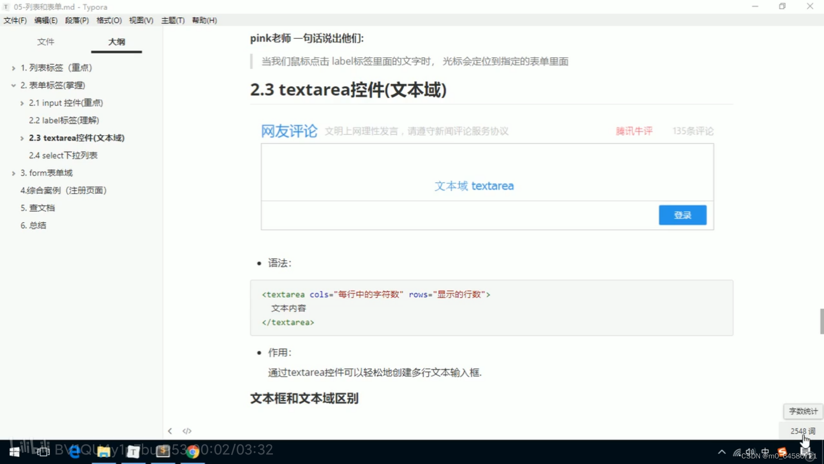Screen dimensions: 824x464
Task: Show hidden system tray icons
Action: click(722, 452)
